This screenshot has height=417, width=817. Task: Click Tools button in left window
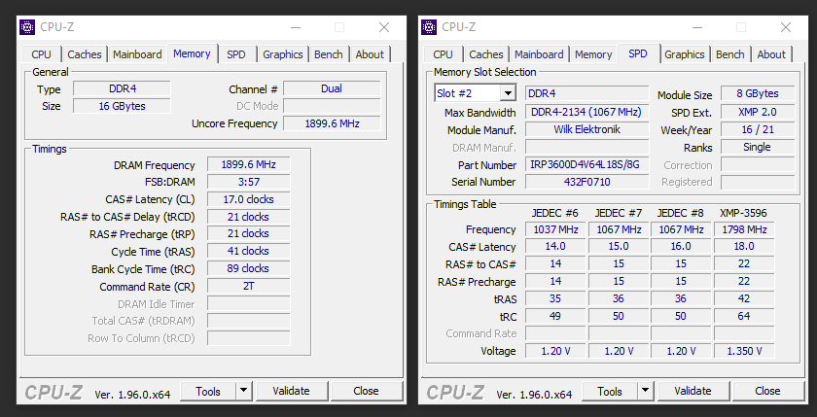coord(208,391)
